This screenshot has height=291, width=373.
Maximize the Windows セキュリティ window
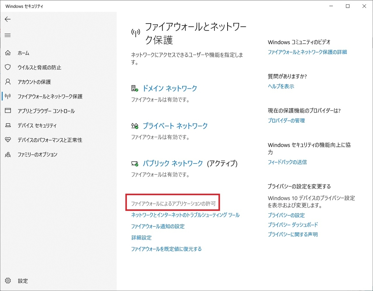(348, 6)
